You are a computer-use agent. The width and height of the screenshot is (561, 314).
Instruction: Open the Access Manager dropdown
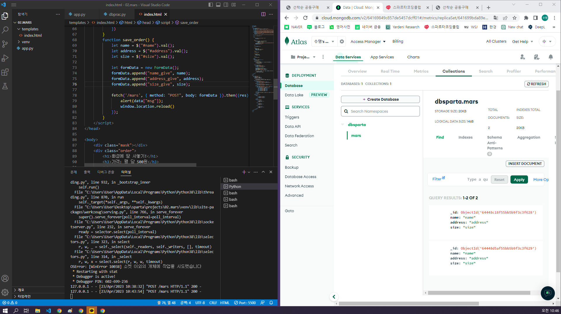[368, 41]
